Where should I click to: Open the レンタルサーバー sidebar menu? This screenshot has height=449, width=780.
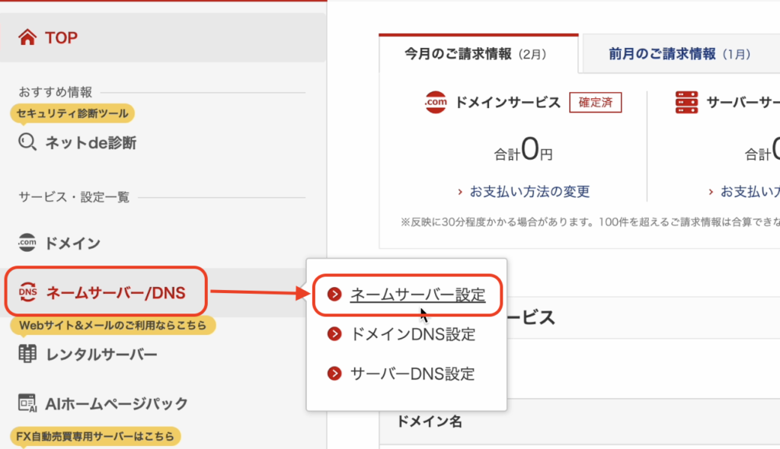point(101,355)
